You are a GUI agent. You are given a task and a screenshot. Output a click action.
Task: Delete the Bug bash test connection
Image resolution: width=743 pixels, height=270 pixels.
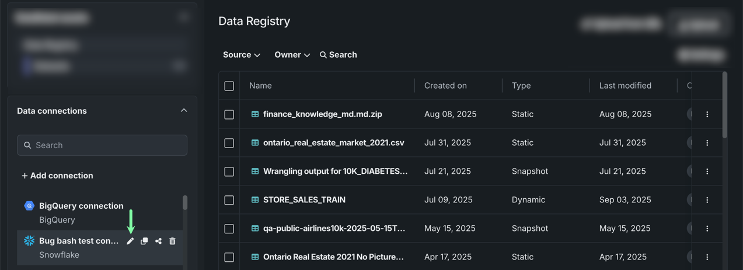[172, 241]
